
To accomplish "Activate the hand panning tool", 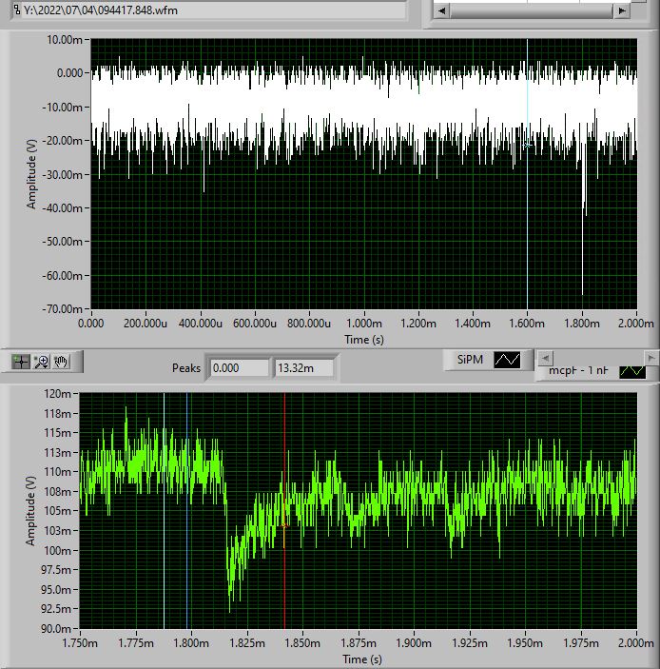I will coord(61,362).
